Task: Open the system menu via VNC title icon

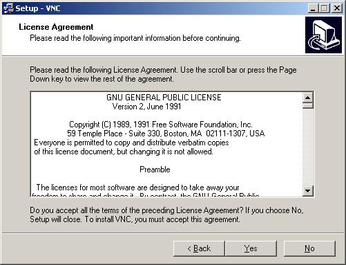Action: point(8,8)
